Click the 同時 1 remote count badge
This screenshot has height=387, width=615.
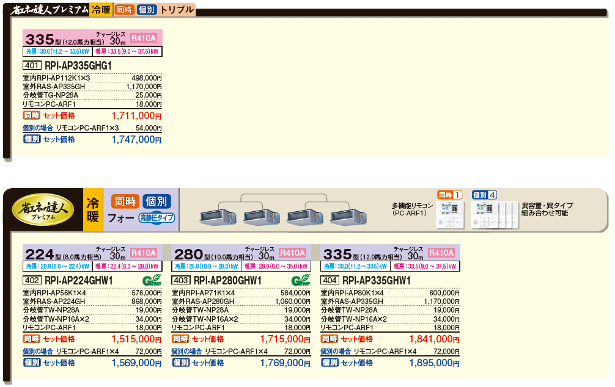(x=450, y=195)
